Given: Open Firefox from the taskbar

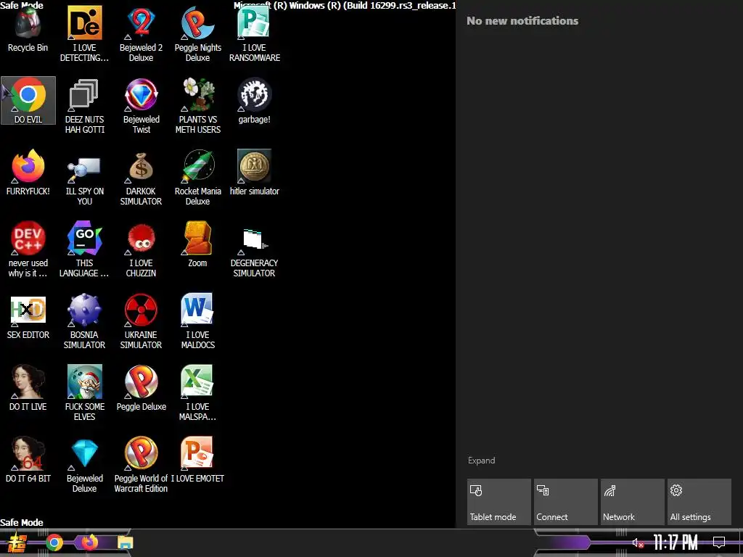Looking at the screenshot, I should [89, 542].
